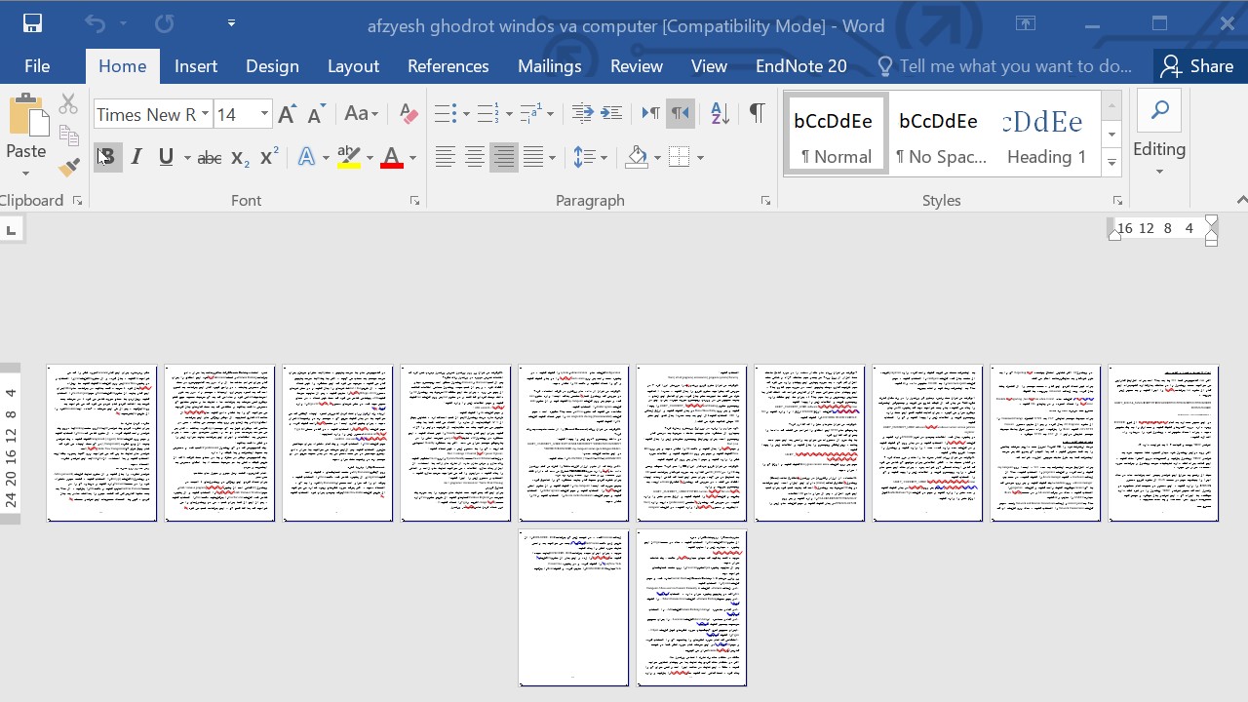Open the Review tab

point(637,66)
